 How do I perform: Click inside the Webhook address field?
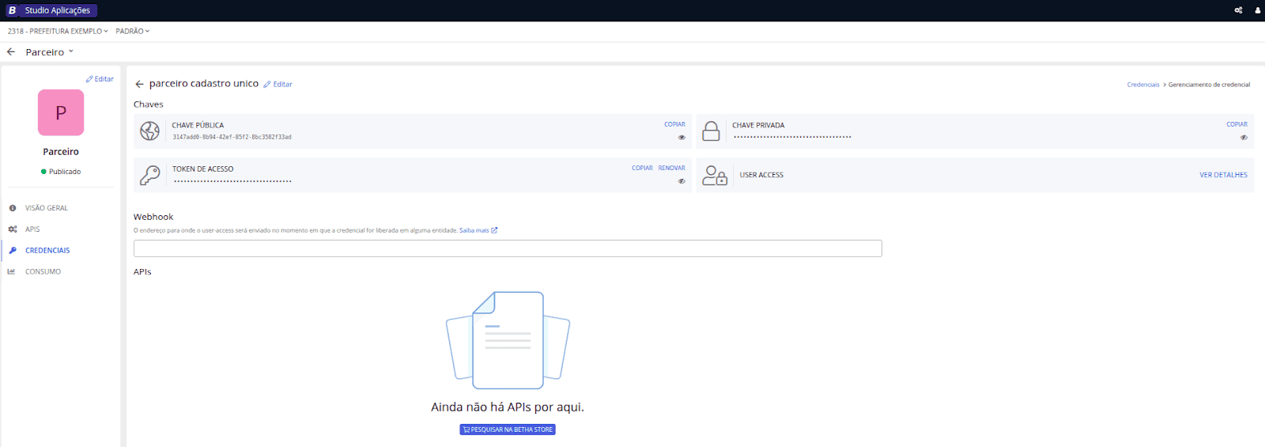[x=508, y=248]
